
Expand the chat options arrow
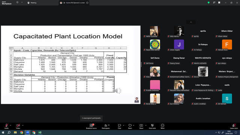(x=123, y=125)
